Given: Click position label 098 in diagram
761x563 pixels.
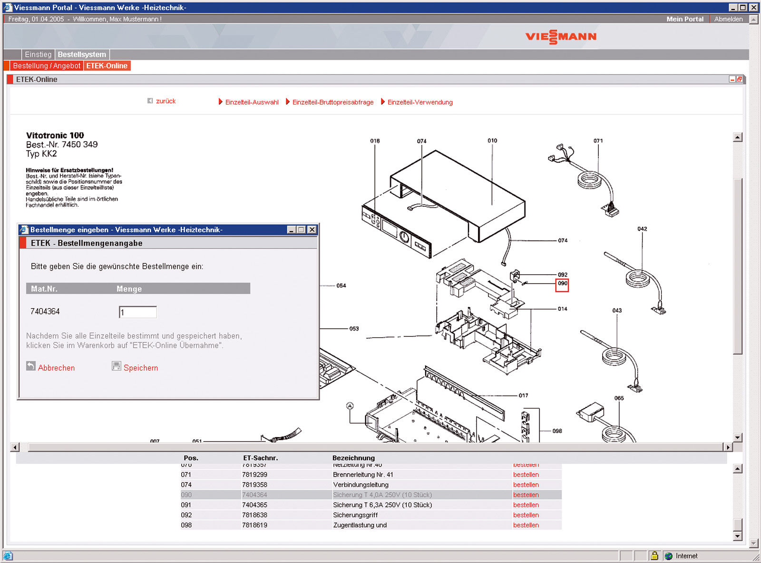Looking at the screenshot, I should [557, 431].
